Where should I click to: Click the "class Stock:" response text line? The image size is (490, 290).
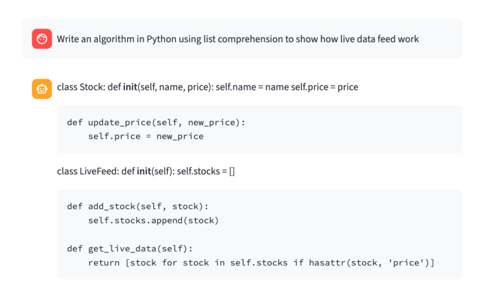(x=207, y=87)
